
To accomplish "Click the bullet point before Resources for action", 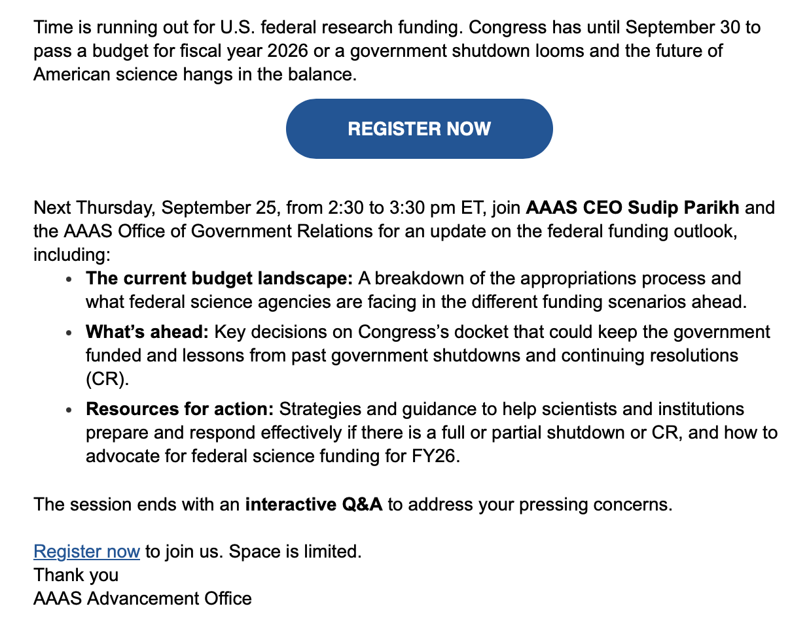I will point(70,411).
